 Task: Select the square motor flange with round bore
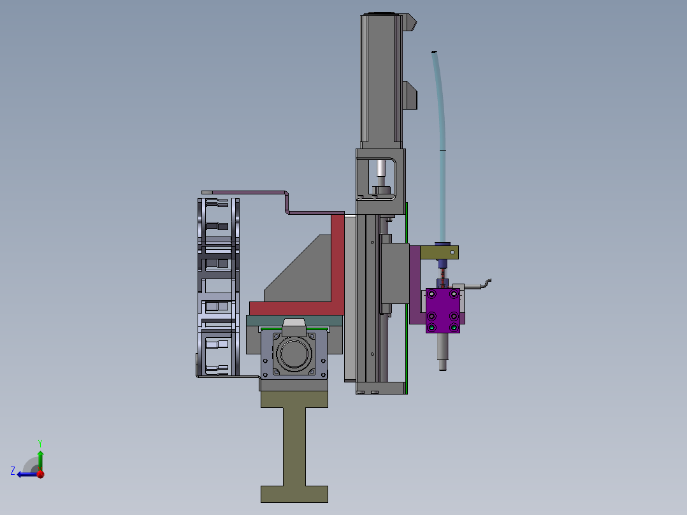[x=294, y=353]
